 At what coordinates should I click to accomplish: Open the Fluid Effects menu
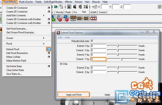10,2
